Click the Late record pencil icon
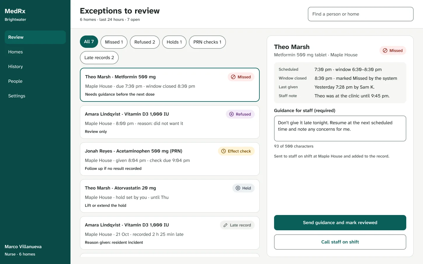This screenshot has width=423, height=264. pos(226,225)
